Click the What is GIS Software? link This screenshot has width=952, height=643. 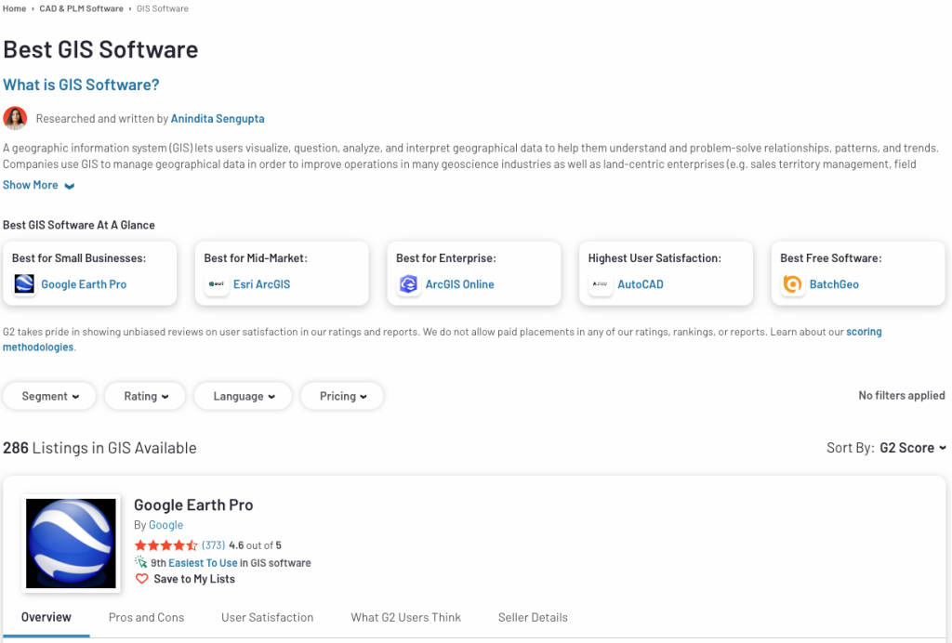click(82, 85)
